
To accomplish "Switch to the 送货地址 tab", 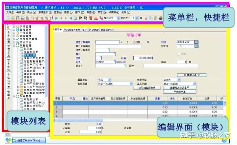I will click(94, 30).
